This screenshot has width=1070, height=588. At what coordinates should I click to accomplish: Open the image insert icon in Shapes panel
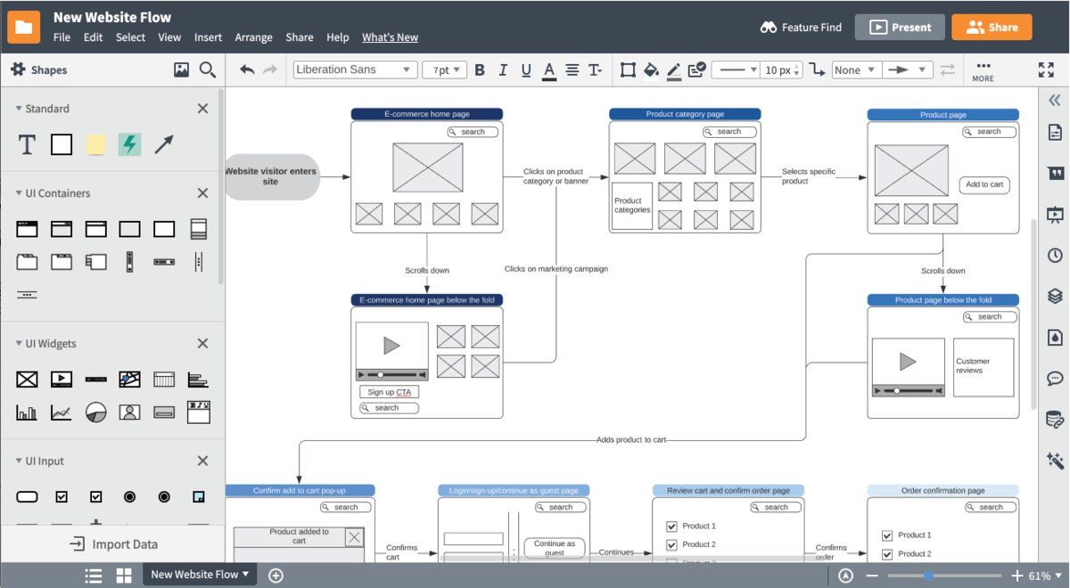[181, 69]
